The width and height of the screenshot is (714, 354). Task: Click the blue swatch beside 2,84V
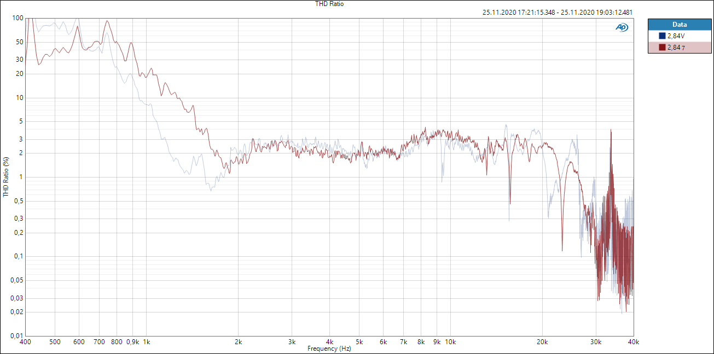(662, 36)
